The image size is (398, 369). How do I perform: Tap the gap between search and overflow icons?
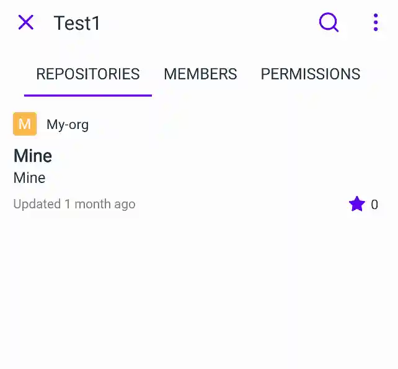[353, 24]
